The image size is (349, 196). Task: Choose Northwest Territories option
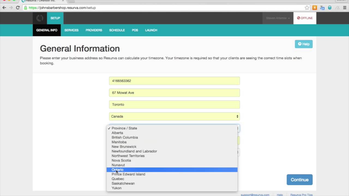point(172,156)
